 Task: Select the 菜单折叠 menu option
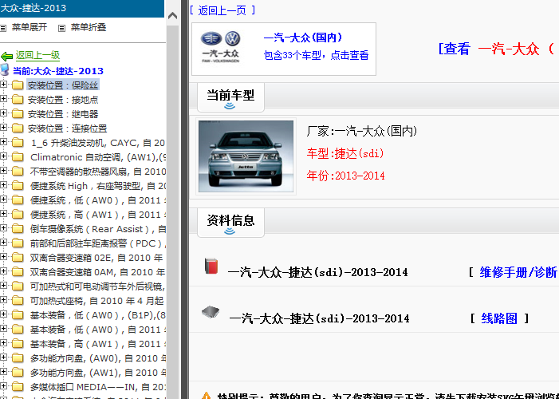[89, 27]
